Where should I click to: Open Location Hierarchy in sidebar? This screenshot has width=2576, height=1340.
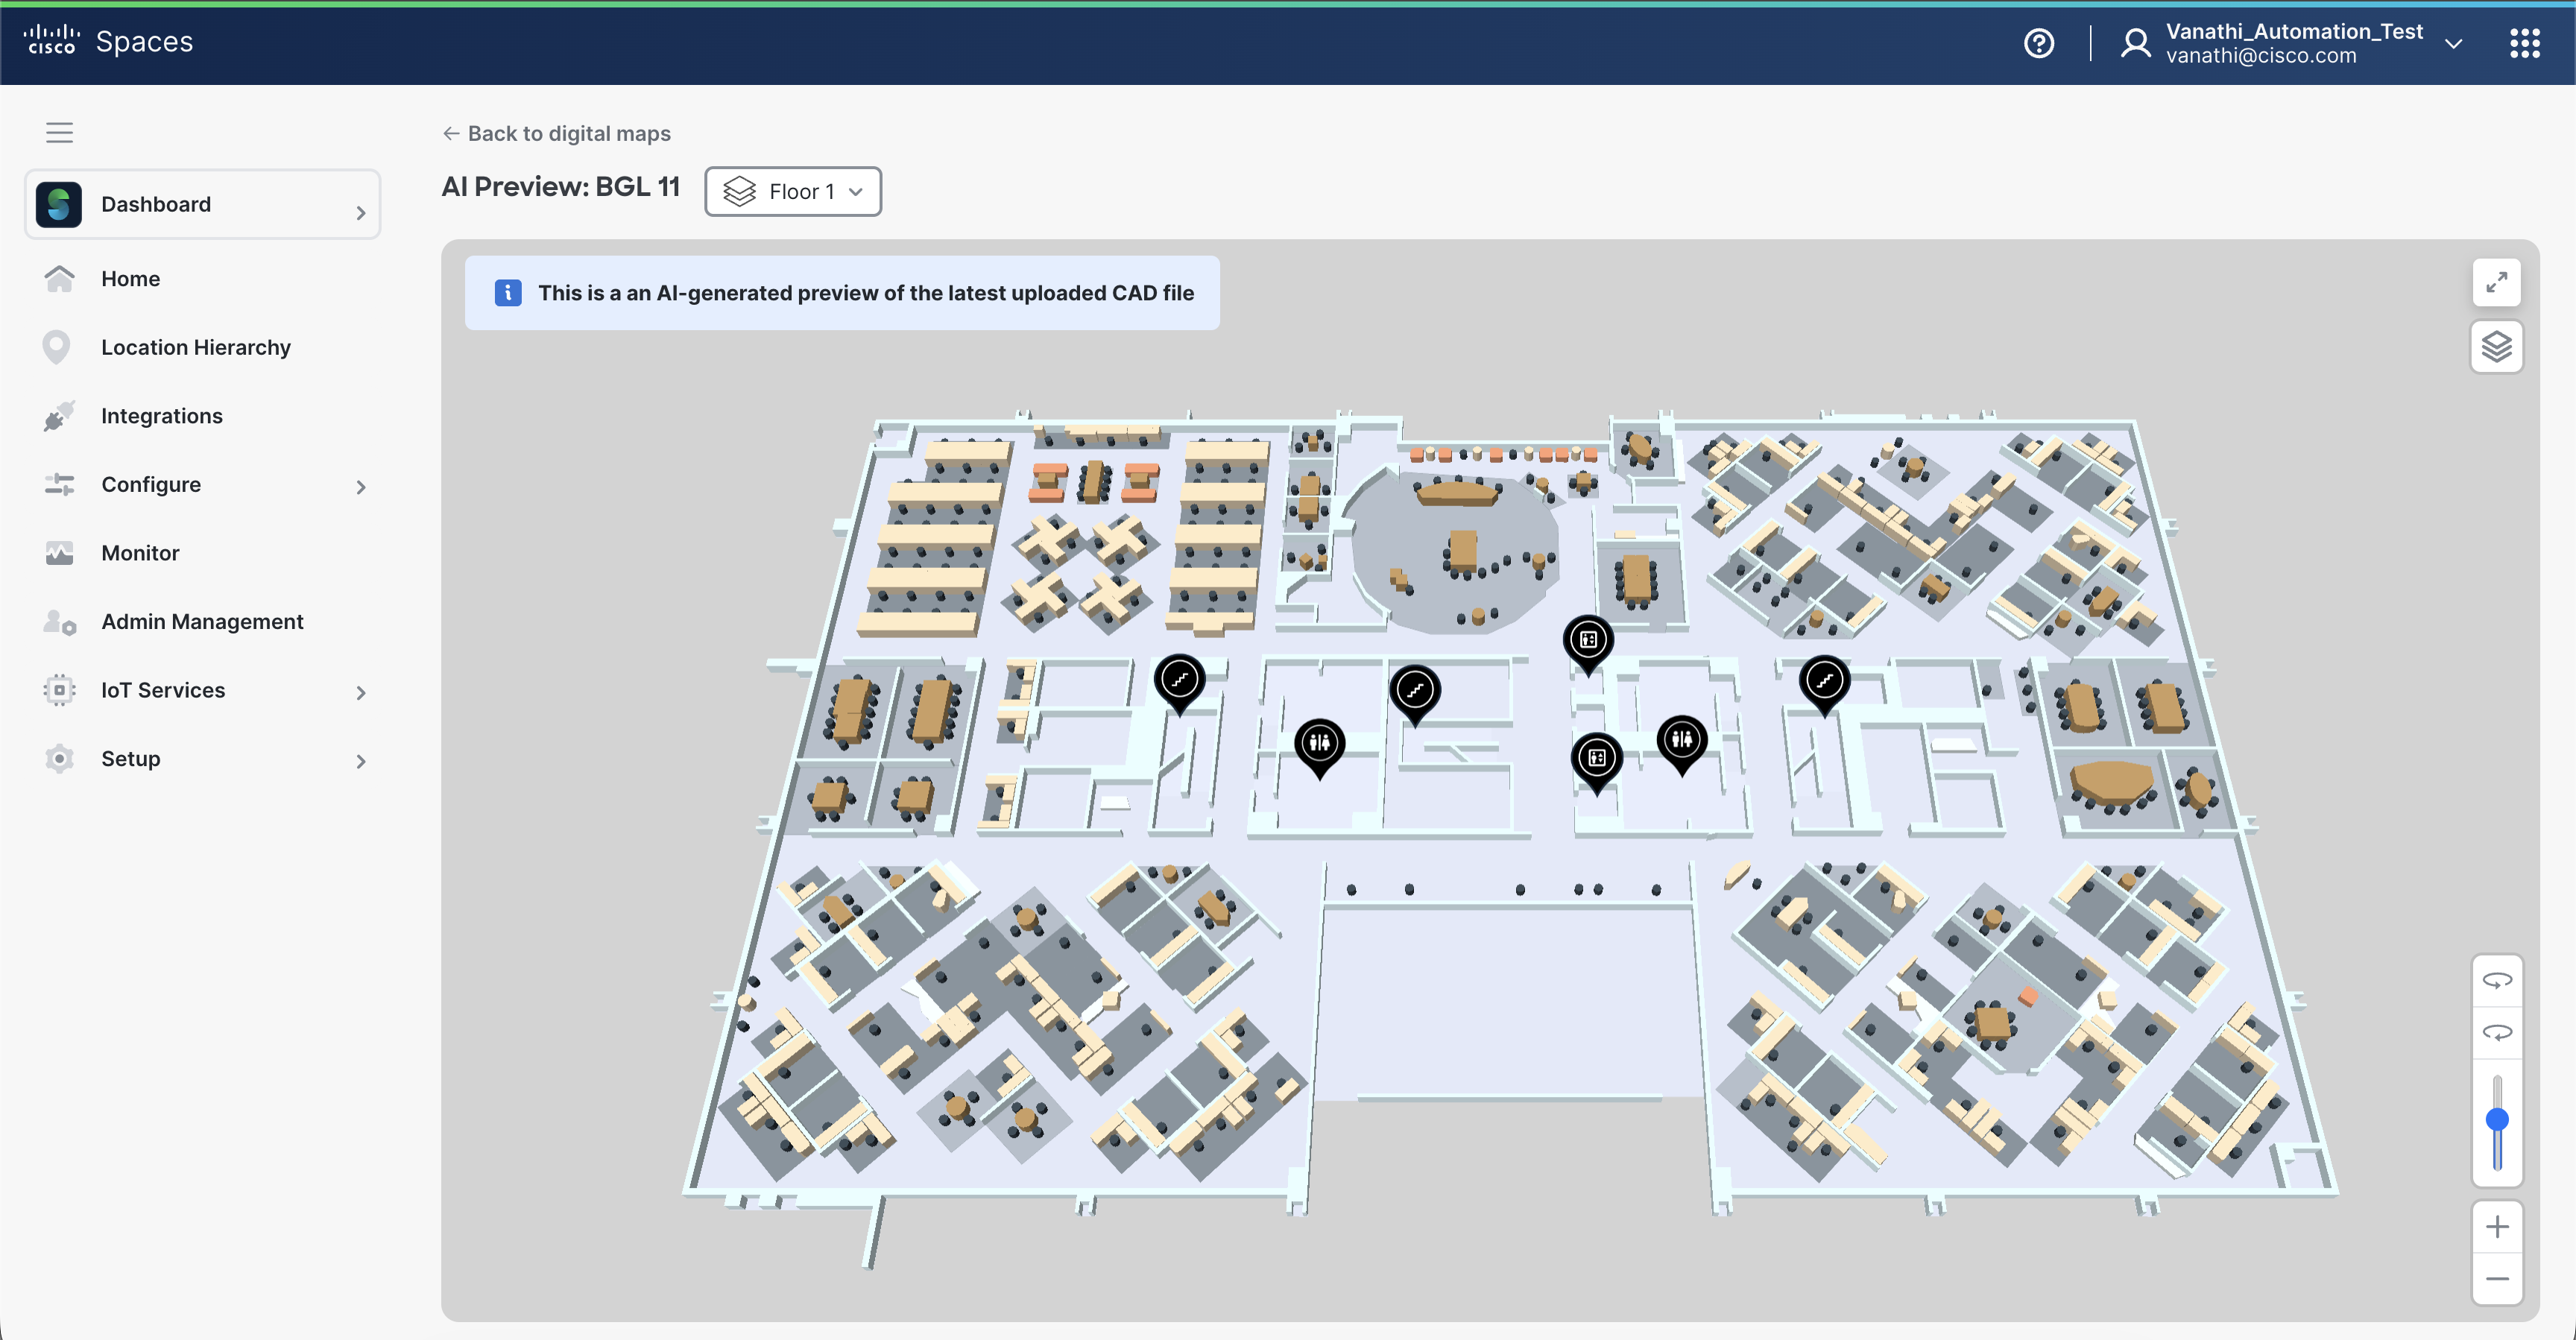click(196, 347)
